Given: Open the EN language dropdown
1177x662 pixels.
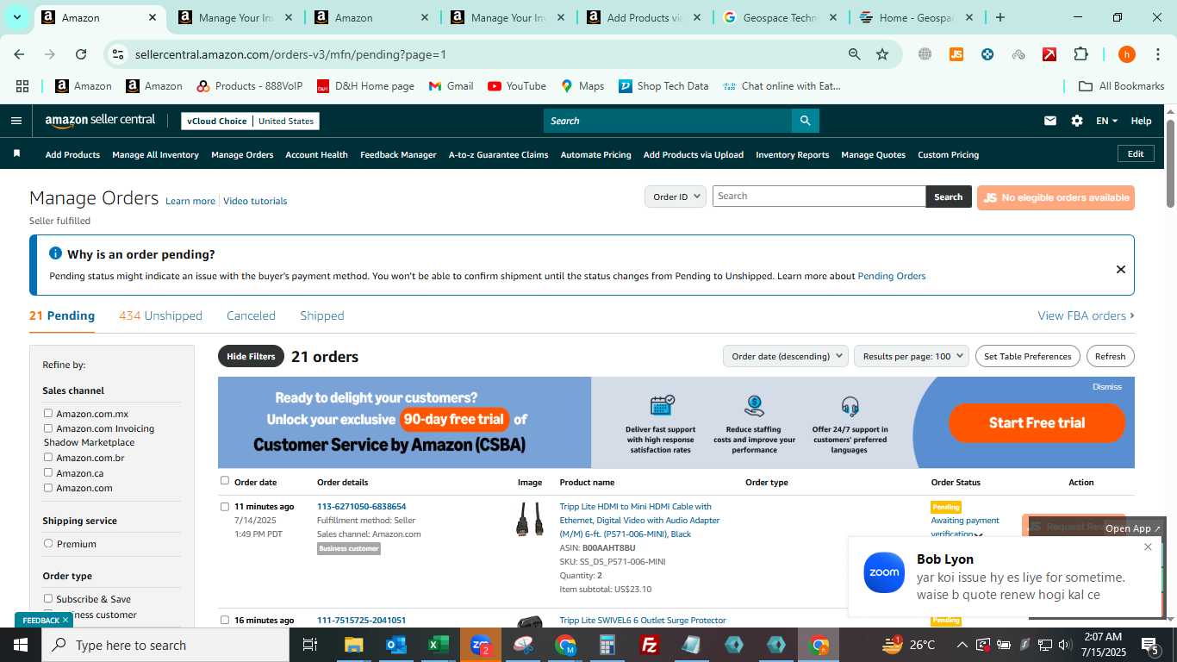Looking at the screenshot, I should (x=1106, y=121).
